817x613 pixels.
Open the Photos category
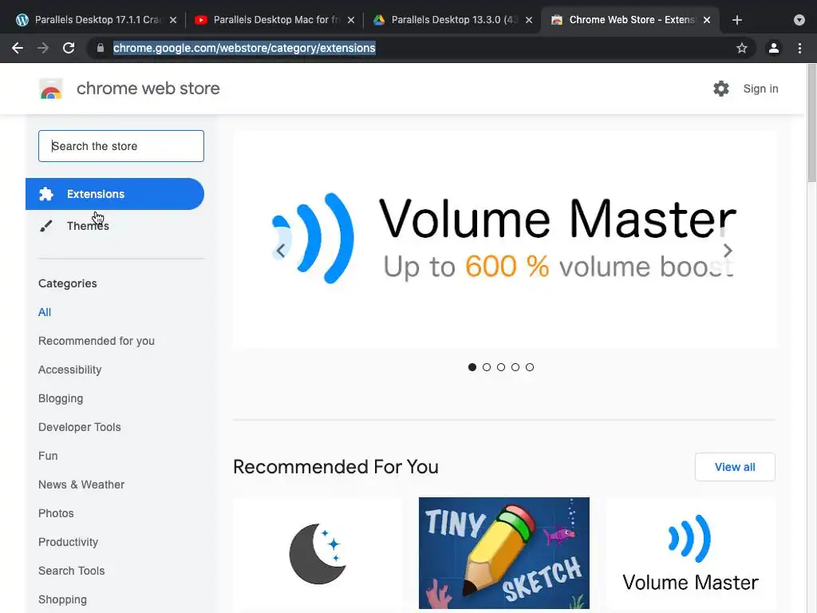tap(56, 513)
